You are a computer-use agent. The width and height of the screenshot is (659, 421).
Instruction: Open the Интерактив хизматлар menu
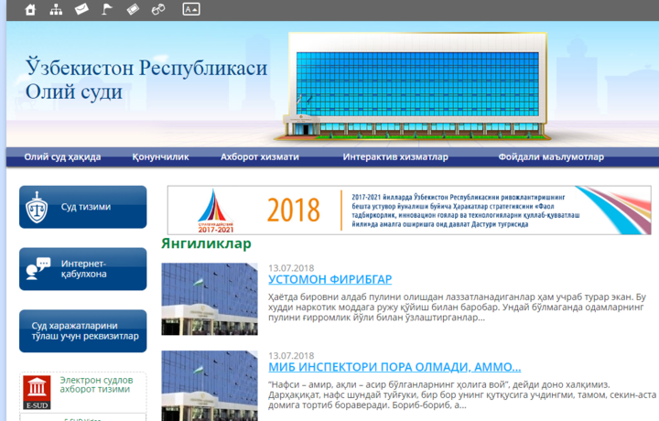click(395, 157)
